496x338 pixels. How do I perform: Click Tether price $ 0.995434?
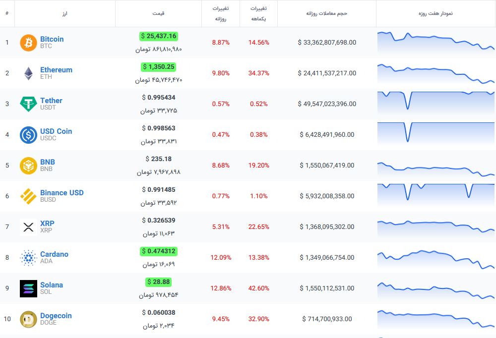click(x=159, y=97)
